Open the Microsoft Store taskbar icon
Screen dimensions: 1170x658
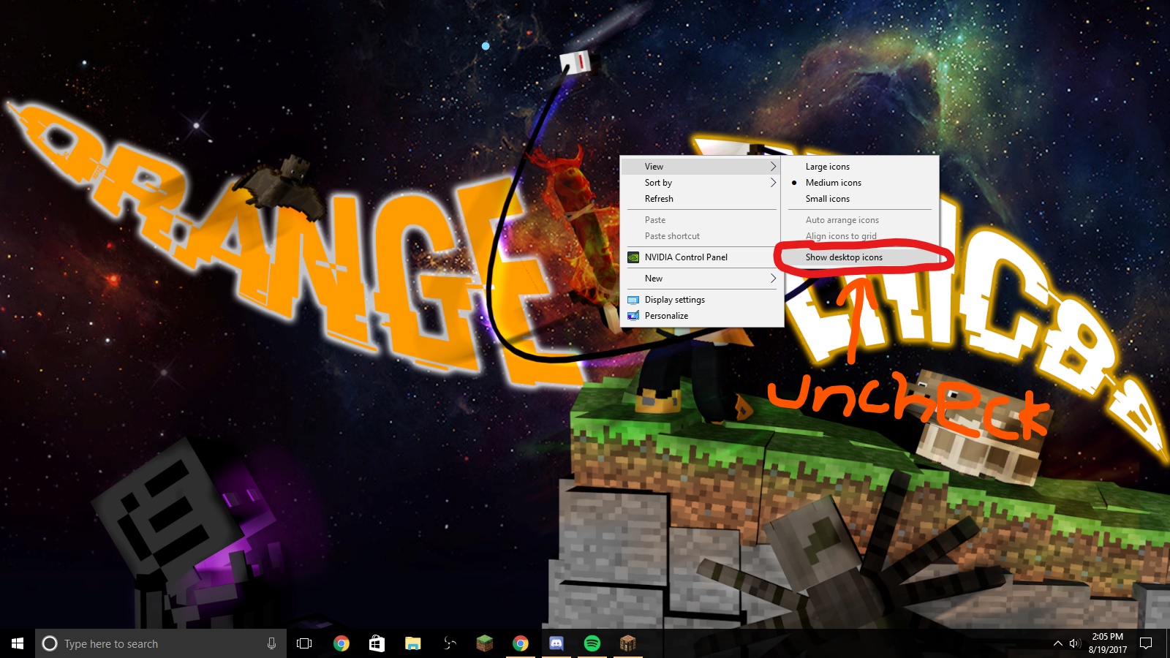point(377,643)
